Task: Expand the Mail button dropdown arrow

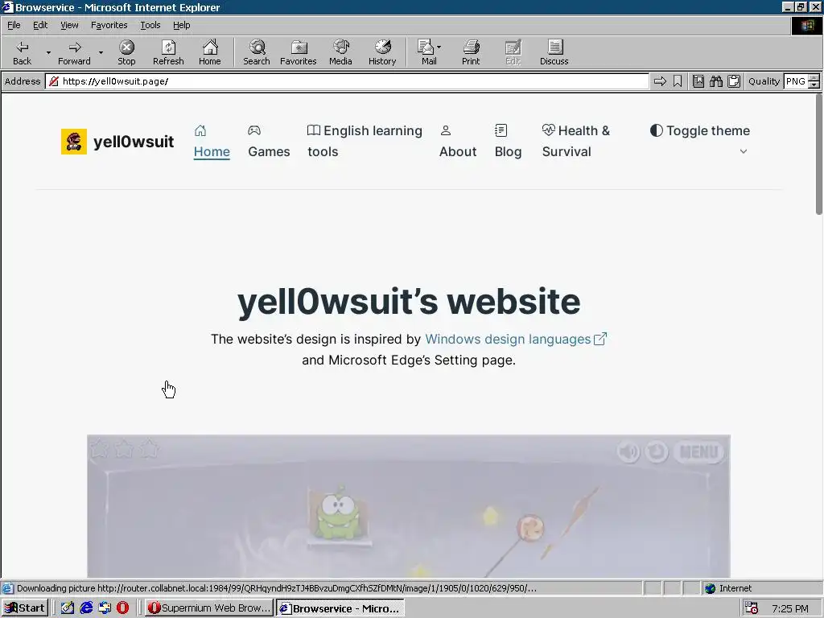Action: click(439, 47)
